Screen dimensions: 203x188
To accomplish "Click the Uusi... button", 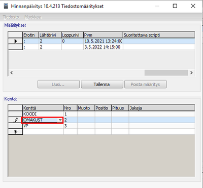I will tap(58, 84).
